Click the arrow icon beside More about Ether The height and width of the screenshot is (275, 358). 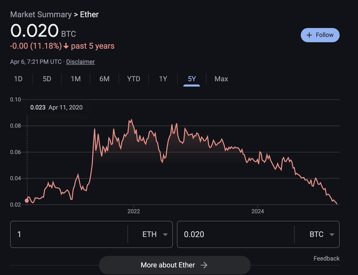204,265
